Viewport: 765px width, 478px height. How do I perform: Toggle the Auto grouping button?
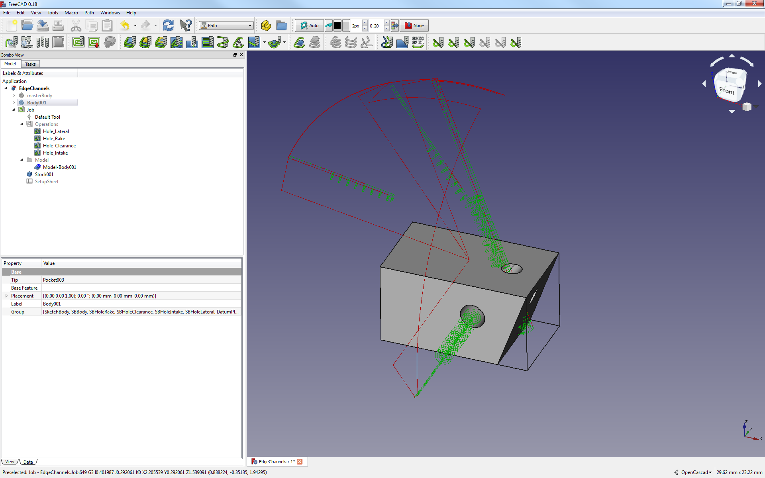tap(309, 26)
